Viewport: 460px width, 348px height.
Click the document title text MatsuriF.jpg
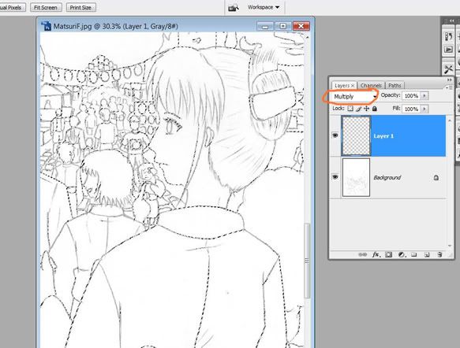coord(72,26)
